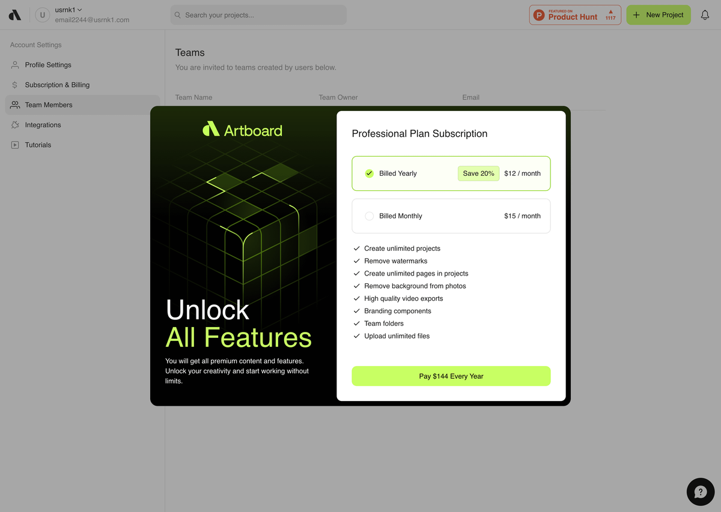Click the Tutorials play icon
Viewport: 721px width, 512px height.
point(15,145)
